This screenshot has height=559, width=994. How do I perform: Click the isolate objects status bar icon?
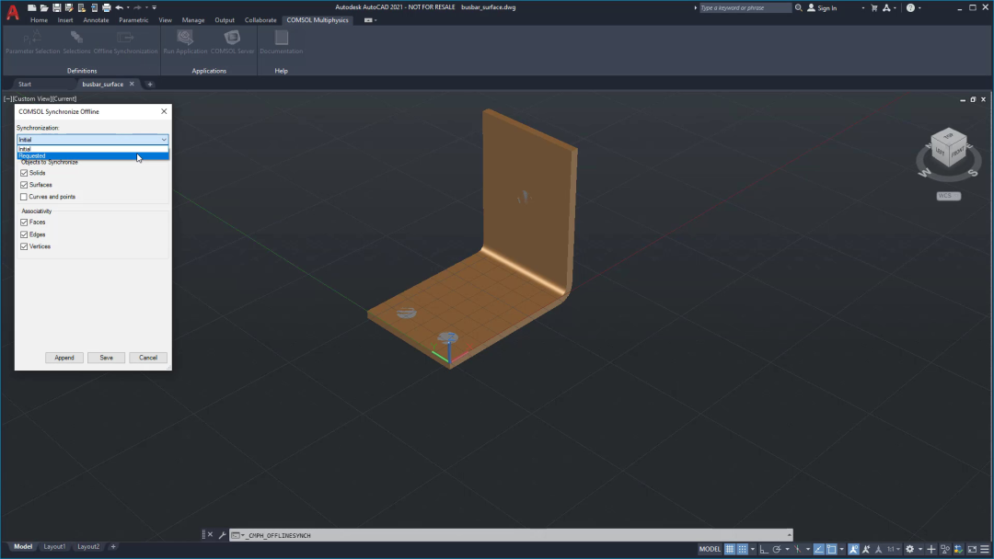click(x=944, y=549)
